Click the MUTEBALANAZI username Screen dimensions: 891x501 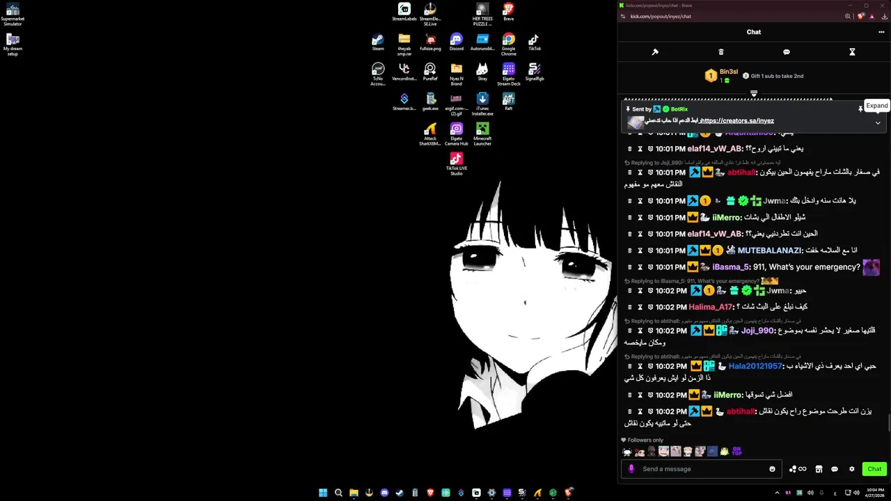tap(769, 250)
